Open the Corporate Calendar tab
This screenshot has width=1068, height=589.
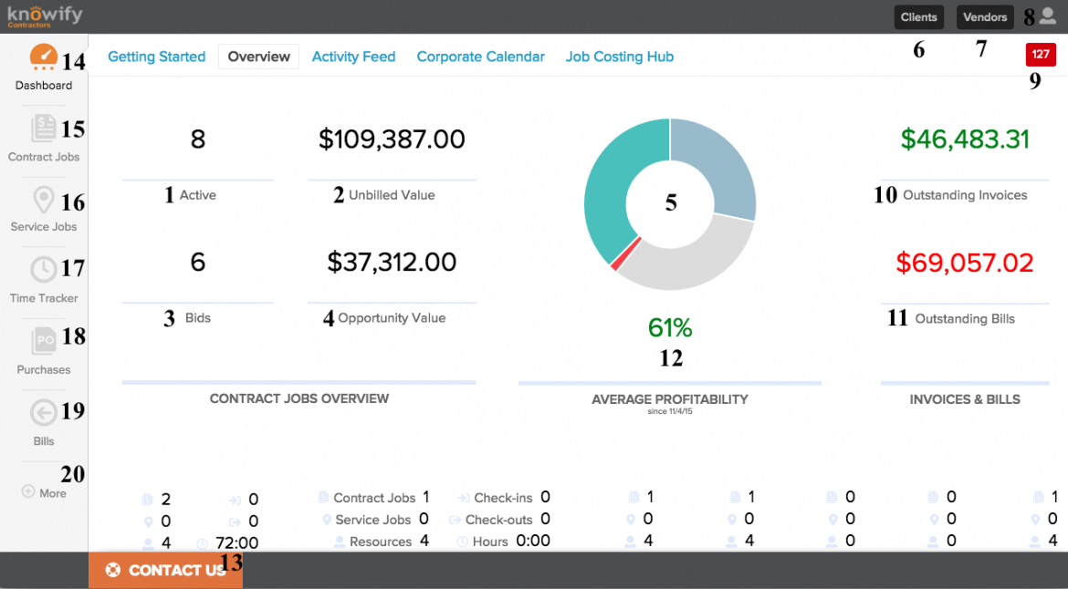[x=481, y=56]
